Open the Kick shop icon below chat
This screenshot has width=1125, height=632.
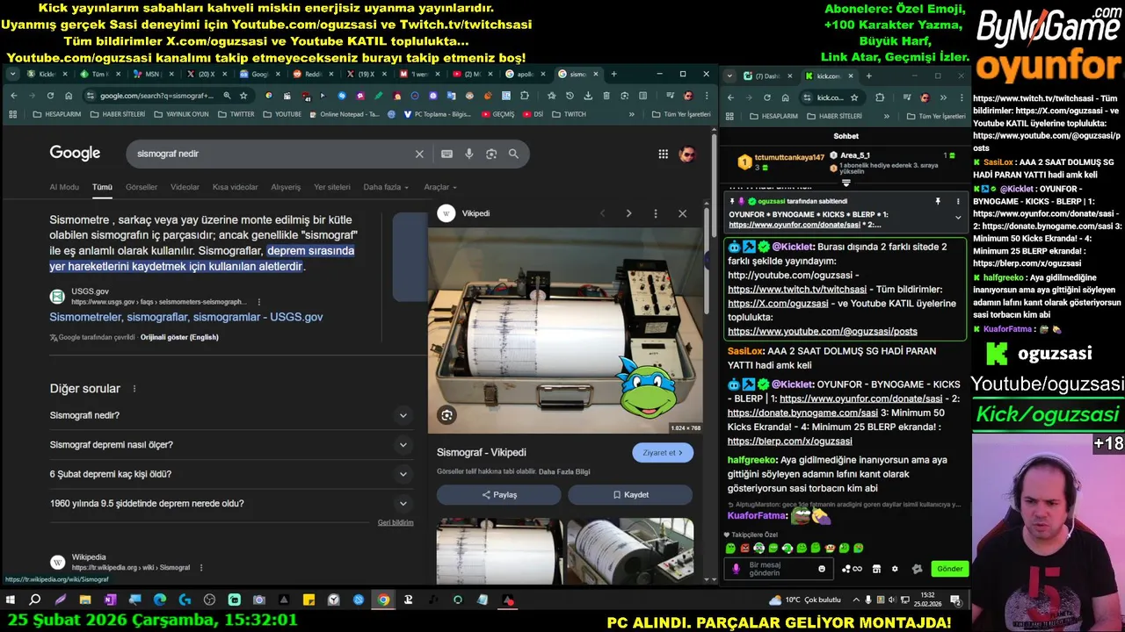click(876, 569)
